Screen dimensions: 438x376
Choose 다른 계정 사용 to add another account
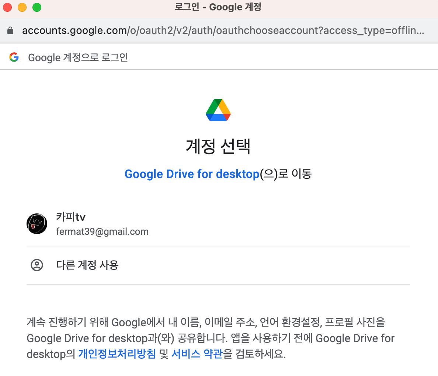[87, 265]
